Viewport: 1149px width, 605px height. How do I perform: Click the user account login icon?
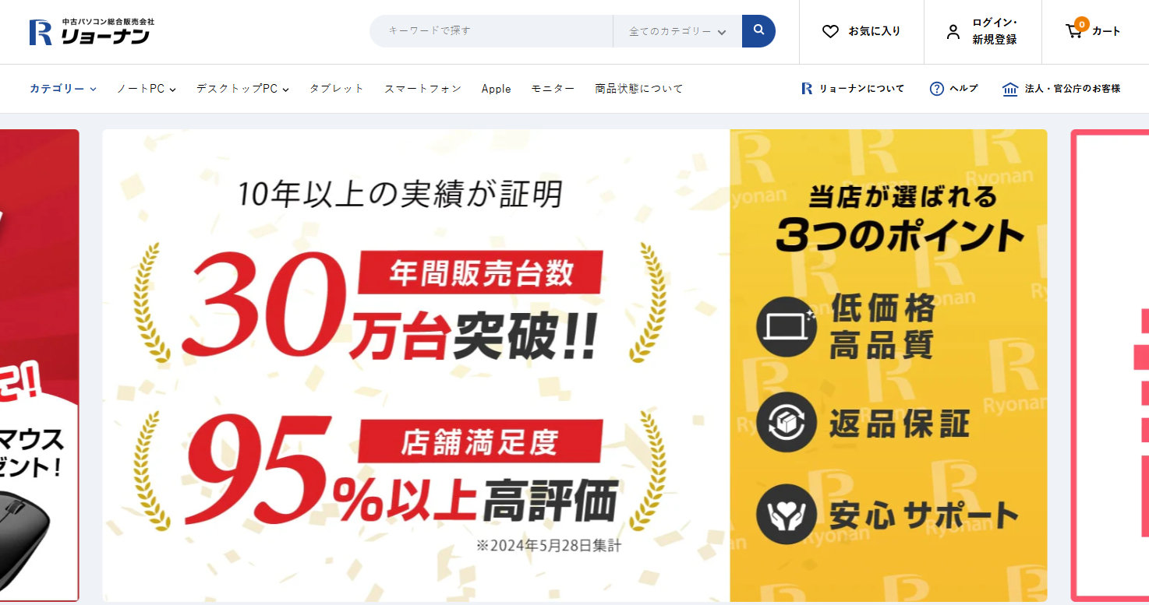pyautogui.click(x=953, y=32)
